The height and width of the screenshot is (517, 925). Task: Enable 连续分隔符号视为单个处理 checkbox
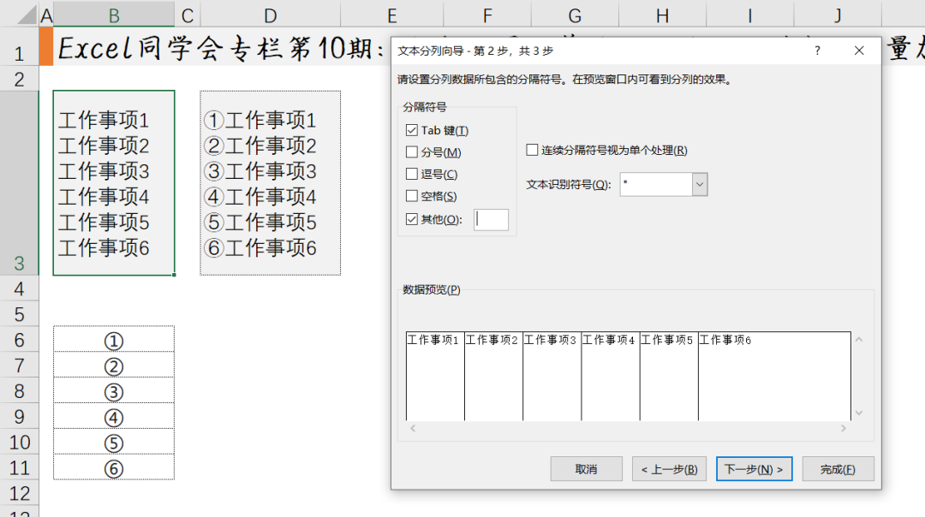(532, 151)
